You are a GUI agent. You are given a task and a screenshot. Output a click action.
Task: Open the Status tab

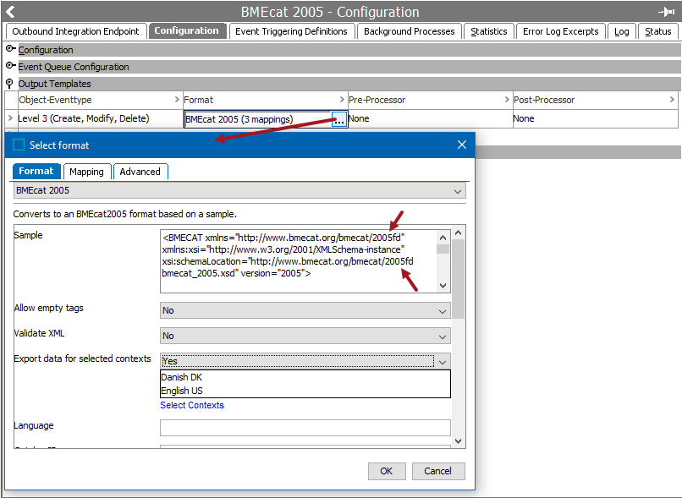coord(657,31)
